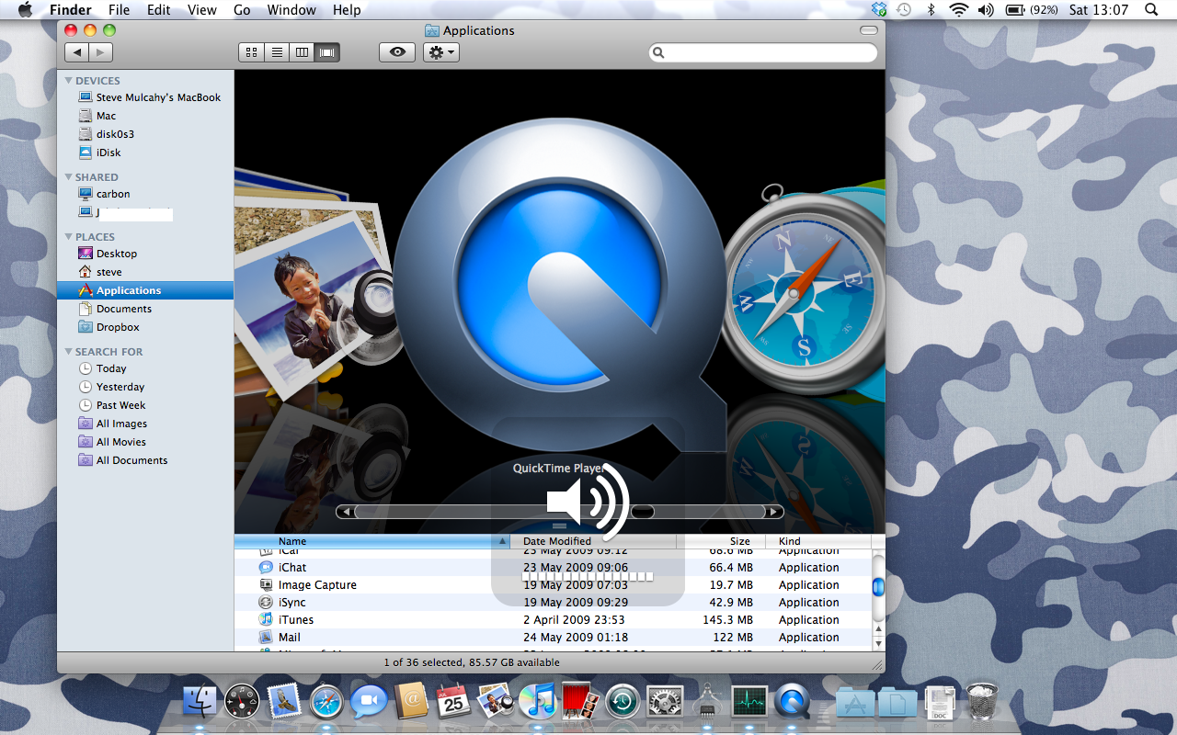Open the View menu
Viewport: 1177px width, 735px height.
click(202, 10)
